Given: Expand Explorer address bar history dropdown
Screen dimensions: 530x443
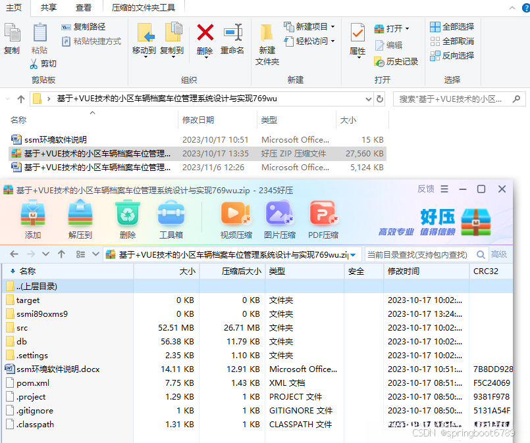Looking at the screenshot, I should [369, 99].
